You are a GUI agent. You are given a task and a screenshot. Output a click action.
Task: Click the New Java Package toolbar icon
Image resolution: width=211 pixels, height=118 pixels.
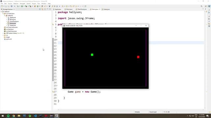coord(35,6)
